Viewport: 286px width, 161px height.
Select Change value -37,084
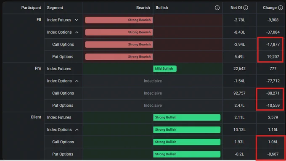273,32
